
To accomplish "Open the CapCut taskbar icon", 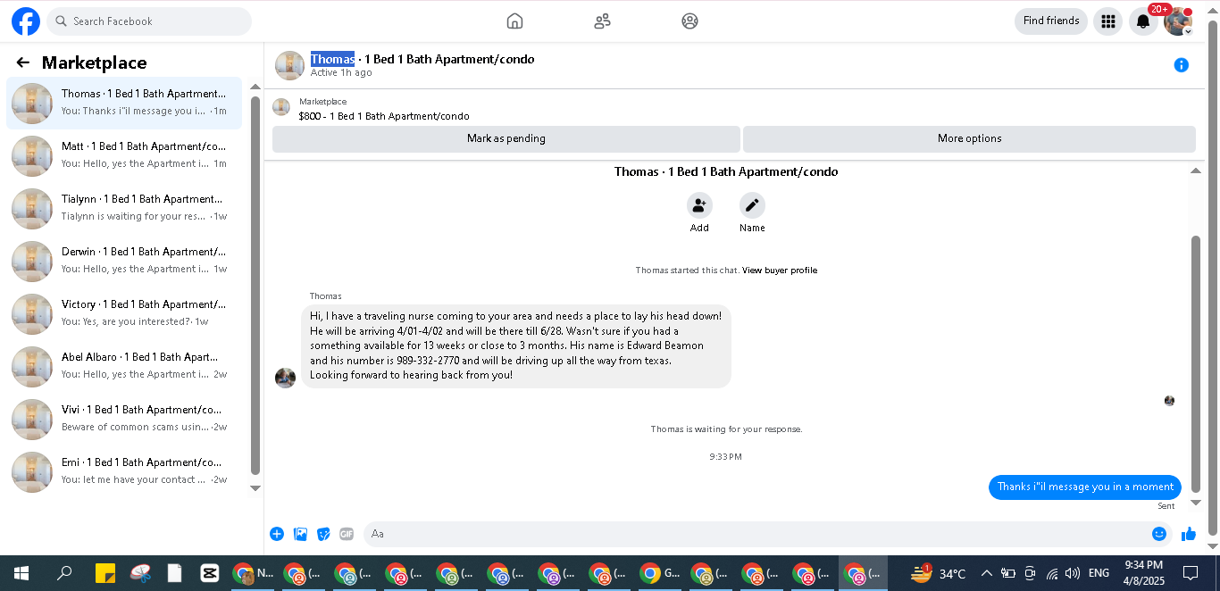I will pos(210,573).
